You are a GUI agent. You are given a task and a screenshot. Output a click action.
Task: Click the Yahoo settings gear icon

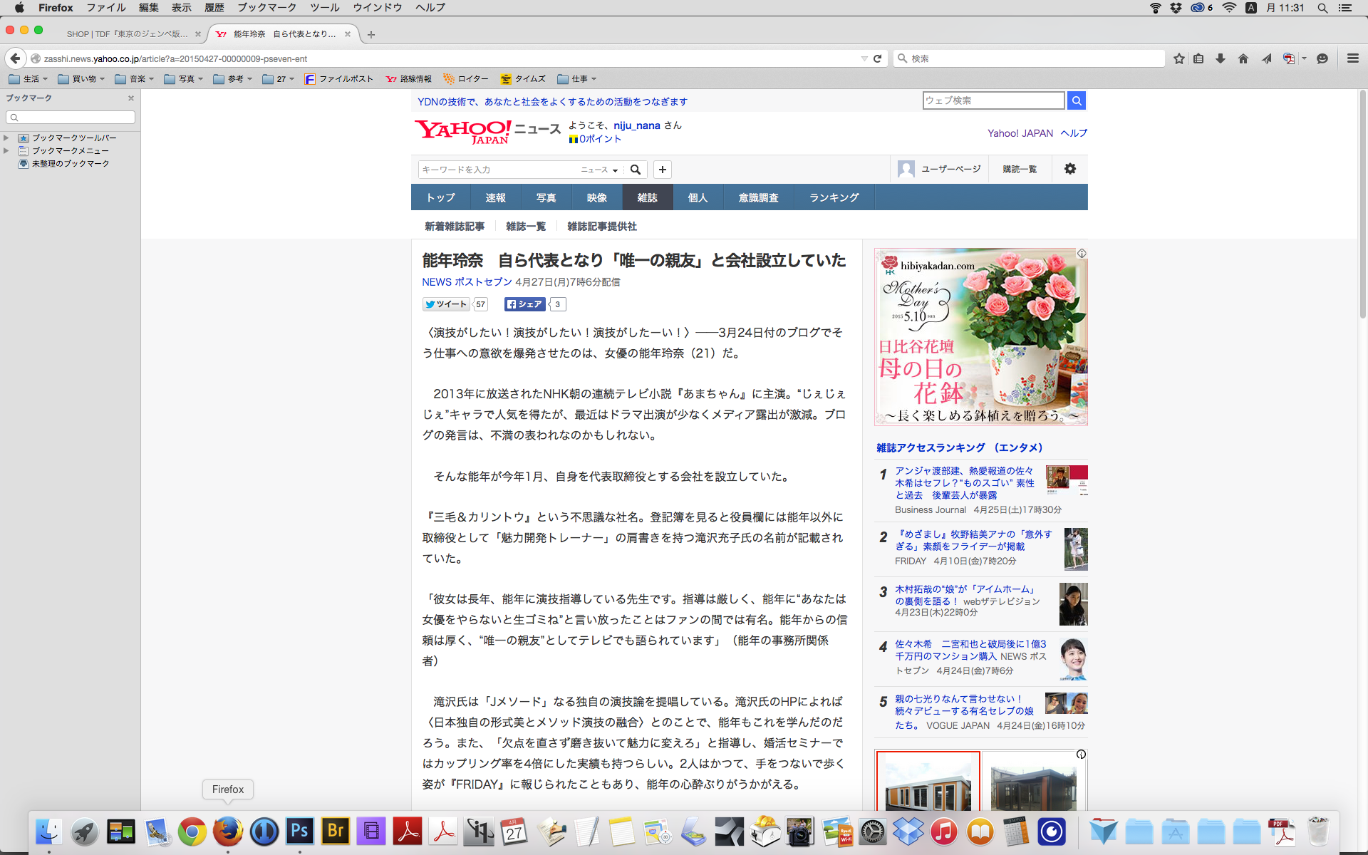[x=1069, y=169]
